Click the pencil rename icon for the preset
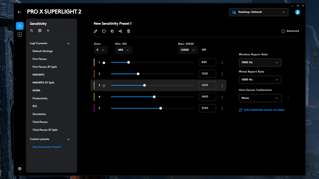This screenshot has height=179, width=319. (x=96, y=31)
